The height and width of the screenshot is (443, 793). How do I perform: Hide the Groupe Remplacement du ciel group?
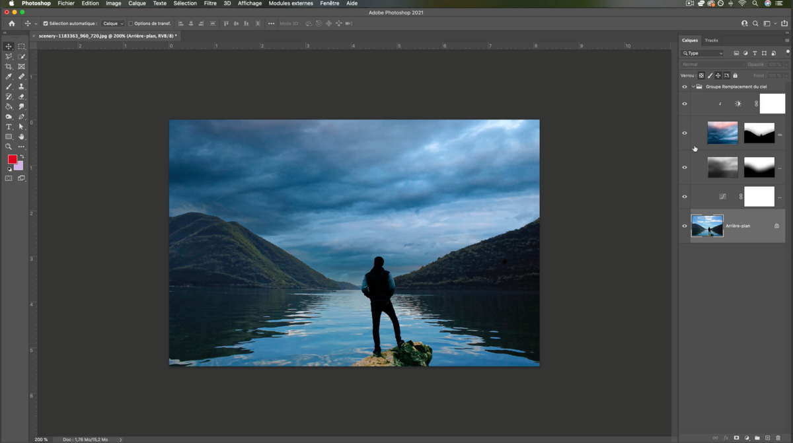[685, 86]
